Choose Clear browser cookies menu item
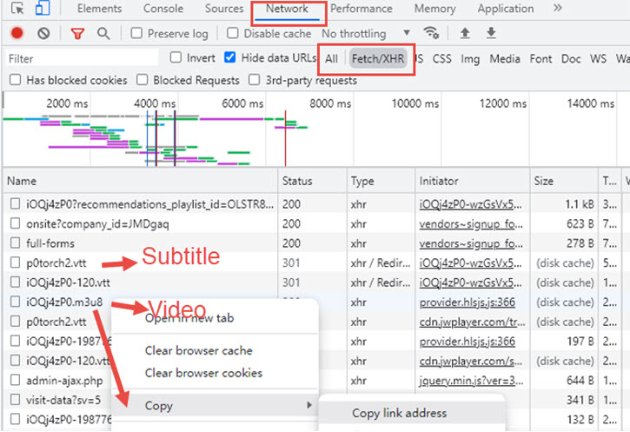The height and width of the screenshot is (432, 630). point(203,373)
